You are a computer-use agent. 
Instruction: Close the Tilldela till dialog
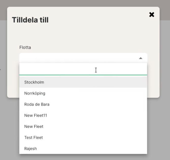151,15
